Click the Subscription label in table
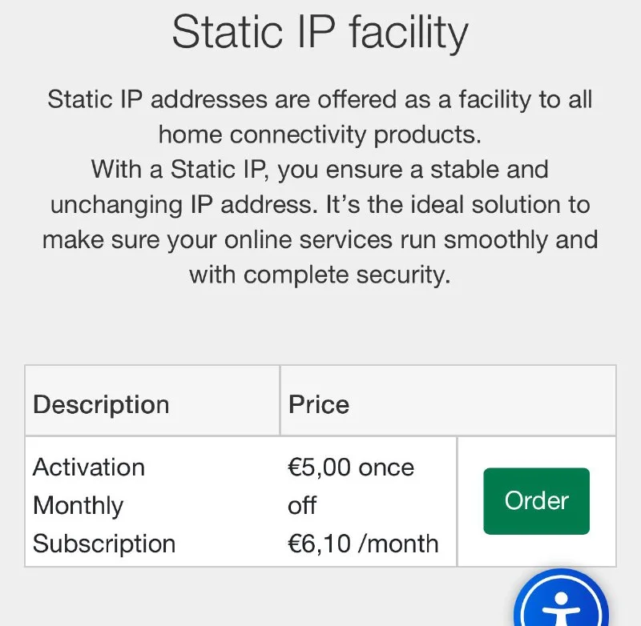 click(104, 544)
